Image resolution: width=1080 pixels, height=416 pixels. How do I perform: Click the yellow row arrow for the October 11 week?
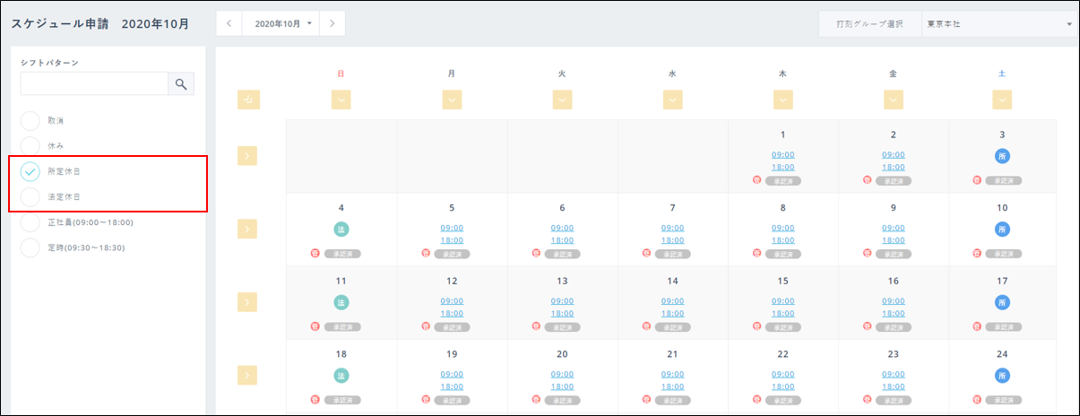[x=248, y=302]
